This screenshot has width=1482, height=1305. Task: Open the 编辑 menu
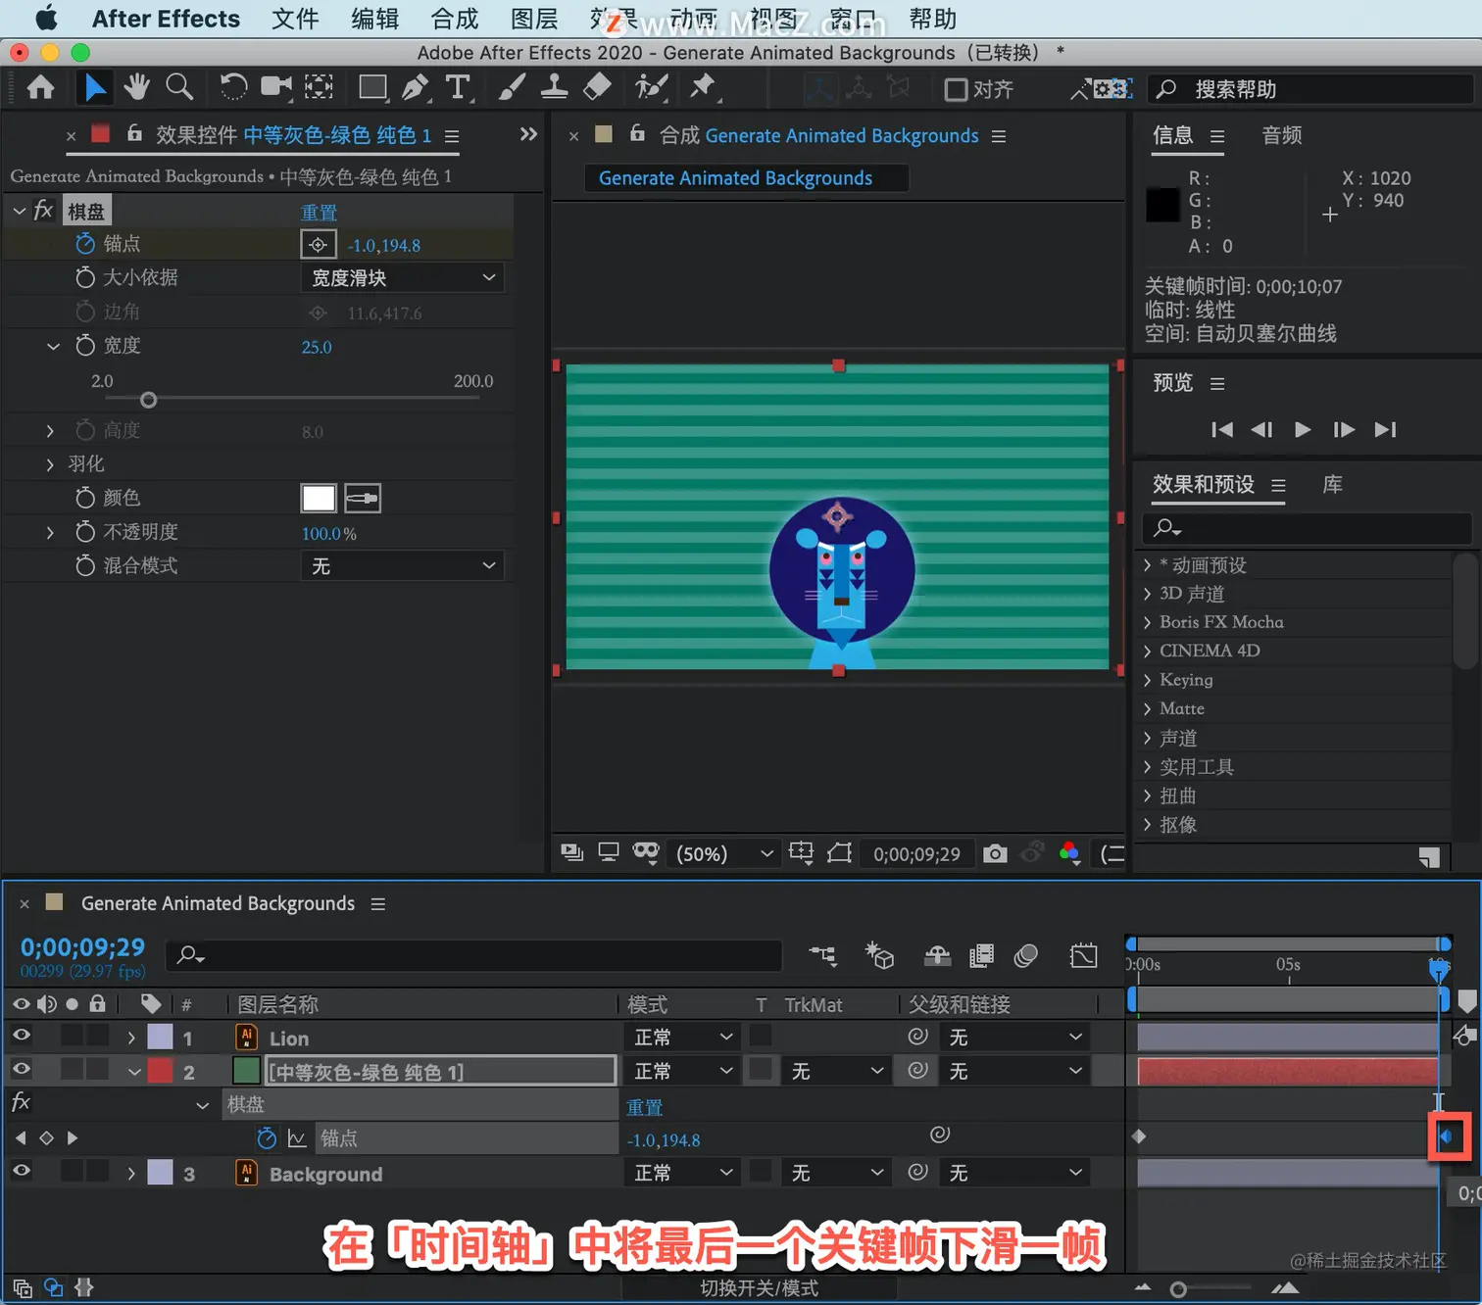(374, 19)
